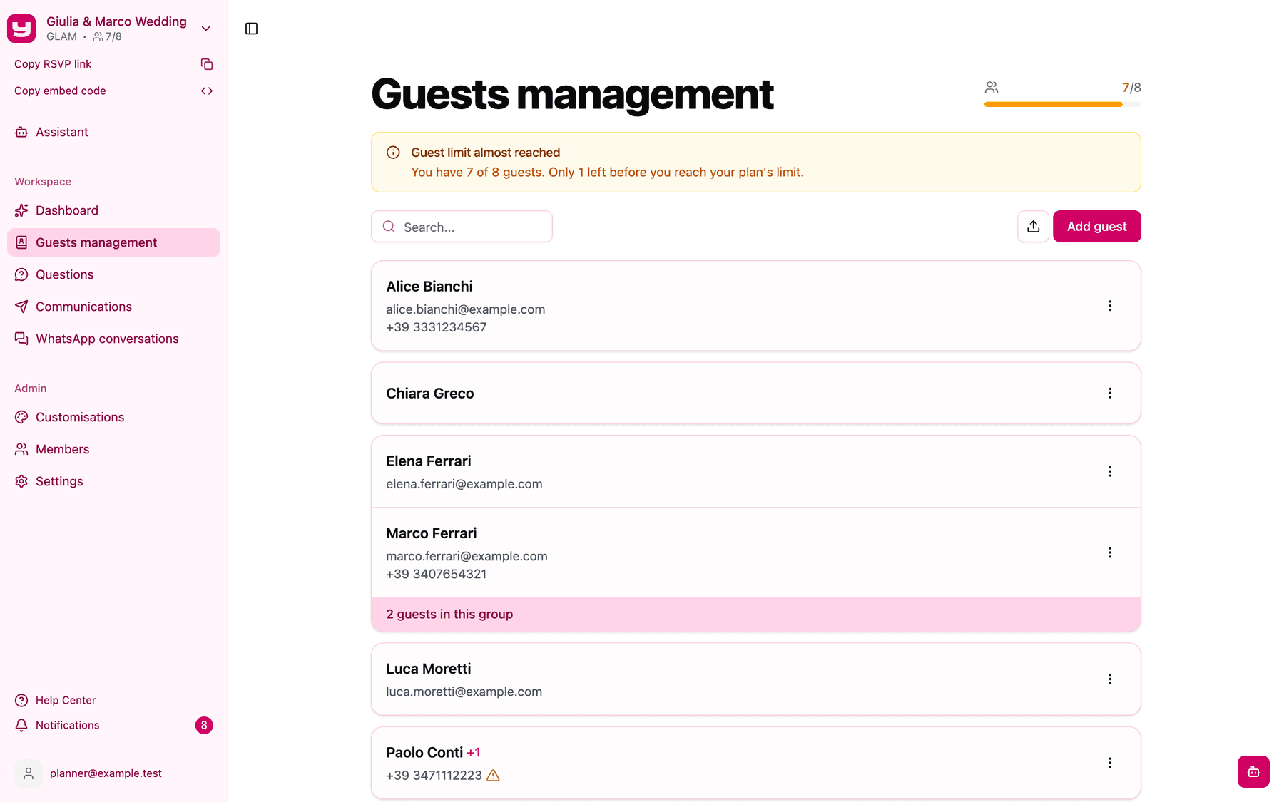
Task: Collapse the sidebar panel
Action: 251,29
